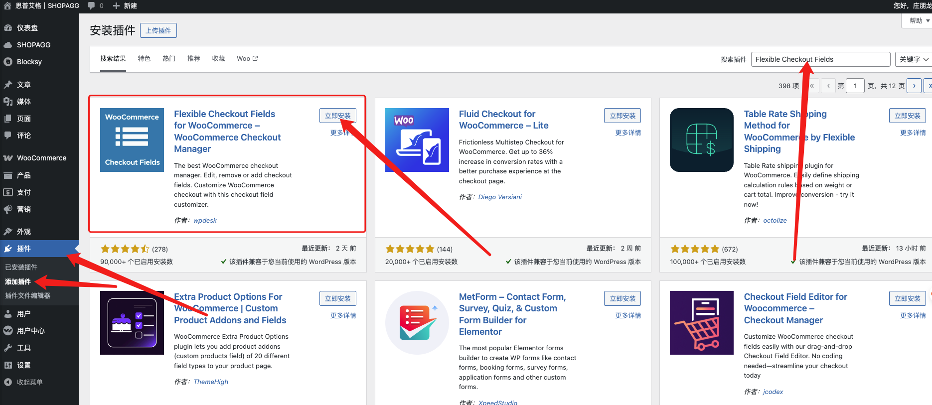932x405 pixels.
Task: Click the WooCommerce logo icon in sidebar
Action: click(8, 158)
